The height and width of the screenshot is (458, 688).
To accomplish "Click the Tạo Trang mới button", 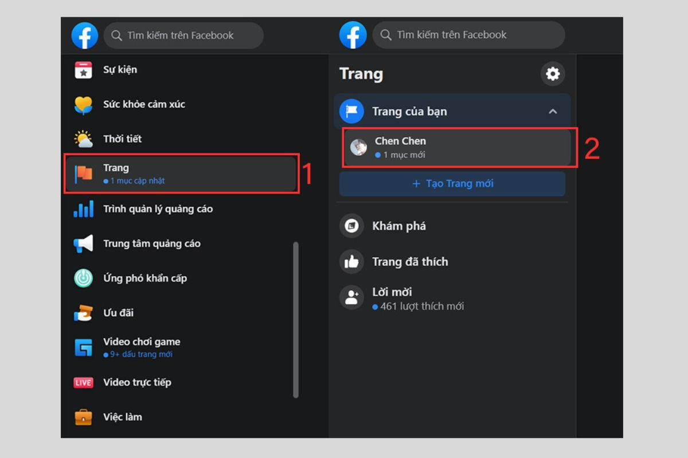I will tap(452, 184).
